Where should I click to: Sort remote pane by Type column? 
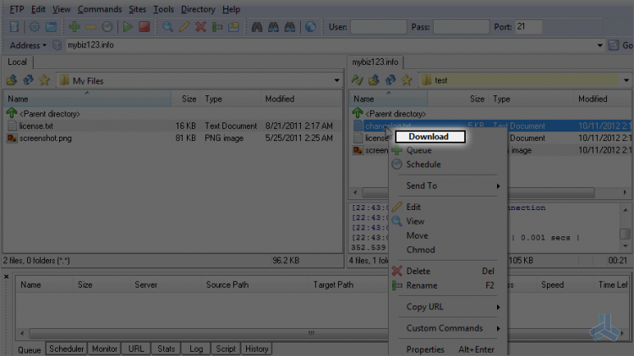[532, 99]
